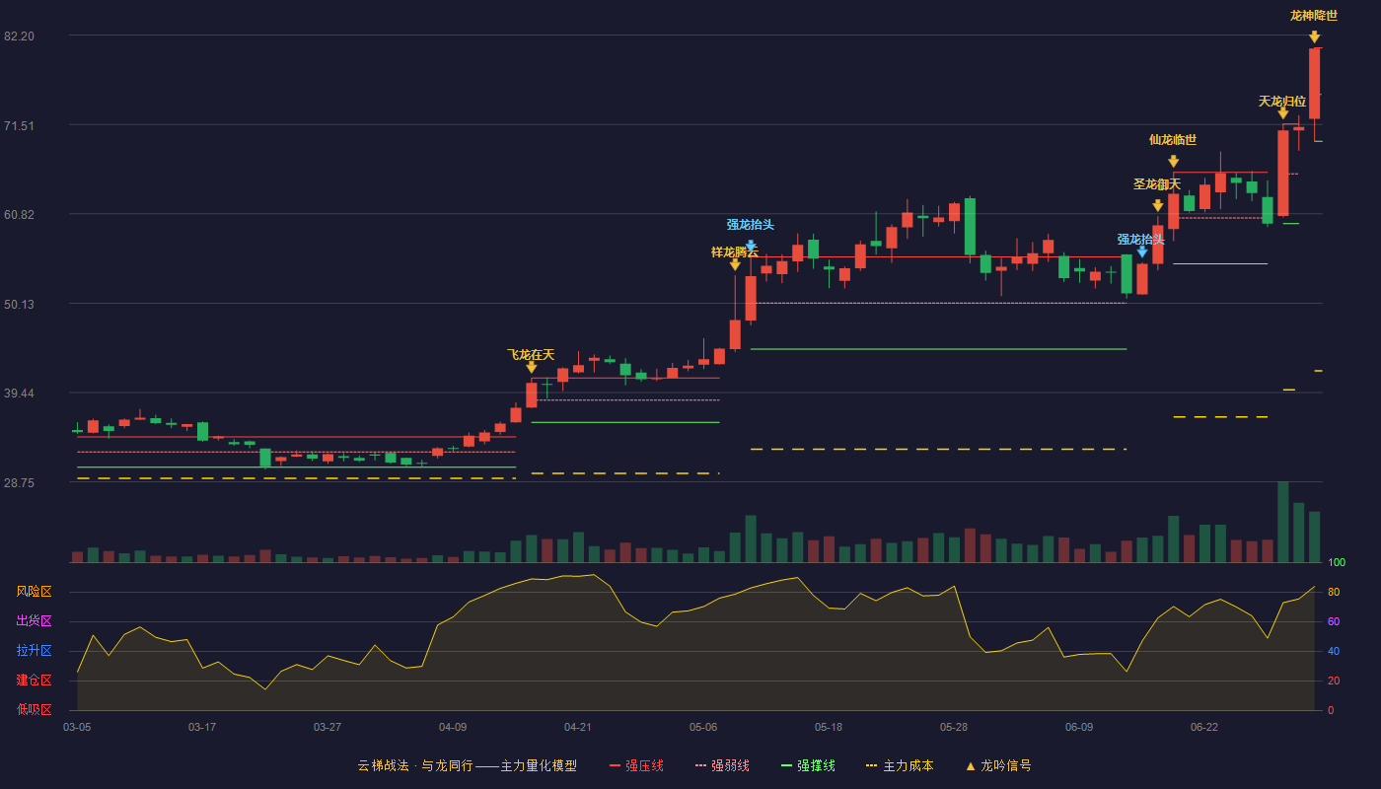The image size is (1381, 789).
Task: Click the 06-22 date label
Action: pos(1204,727)
